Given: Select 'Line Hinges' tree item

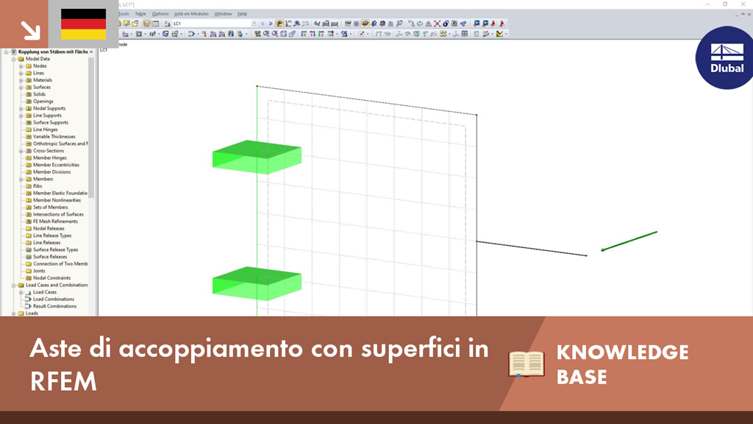Looking at the screenshot, I should pos(45,130).
